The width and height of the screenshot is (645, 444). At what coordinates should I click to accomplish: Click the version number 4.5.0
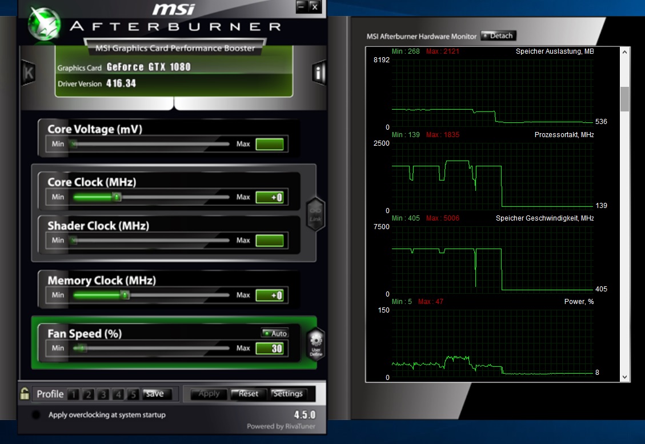pyautogui.click(x=305, y=415)
